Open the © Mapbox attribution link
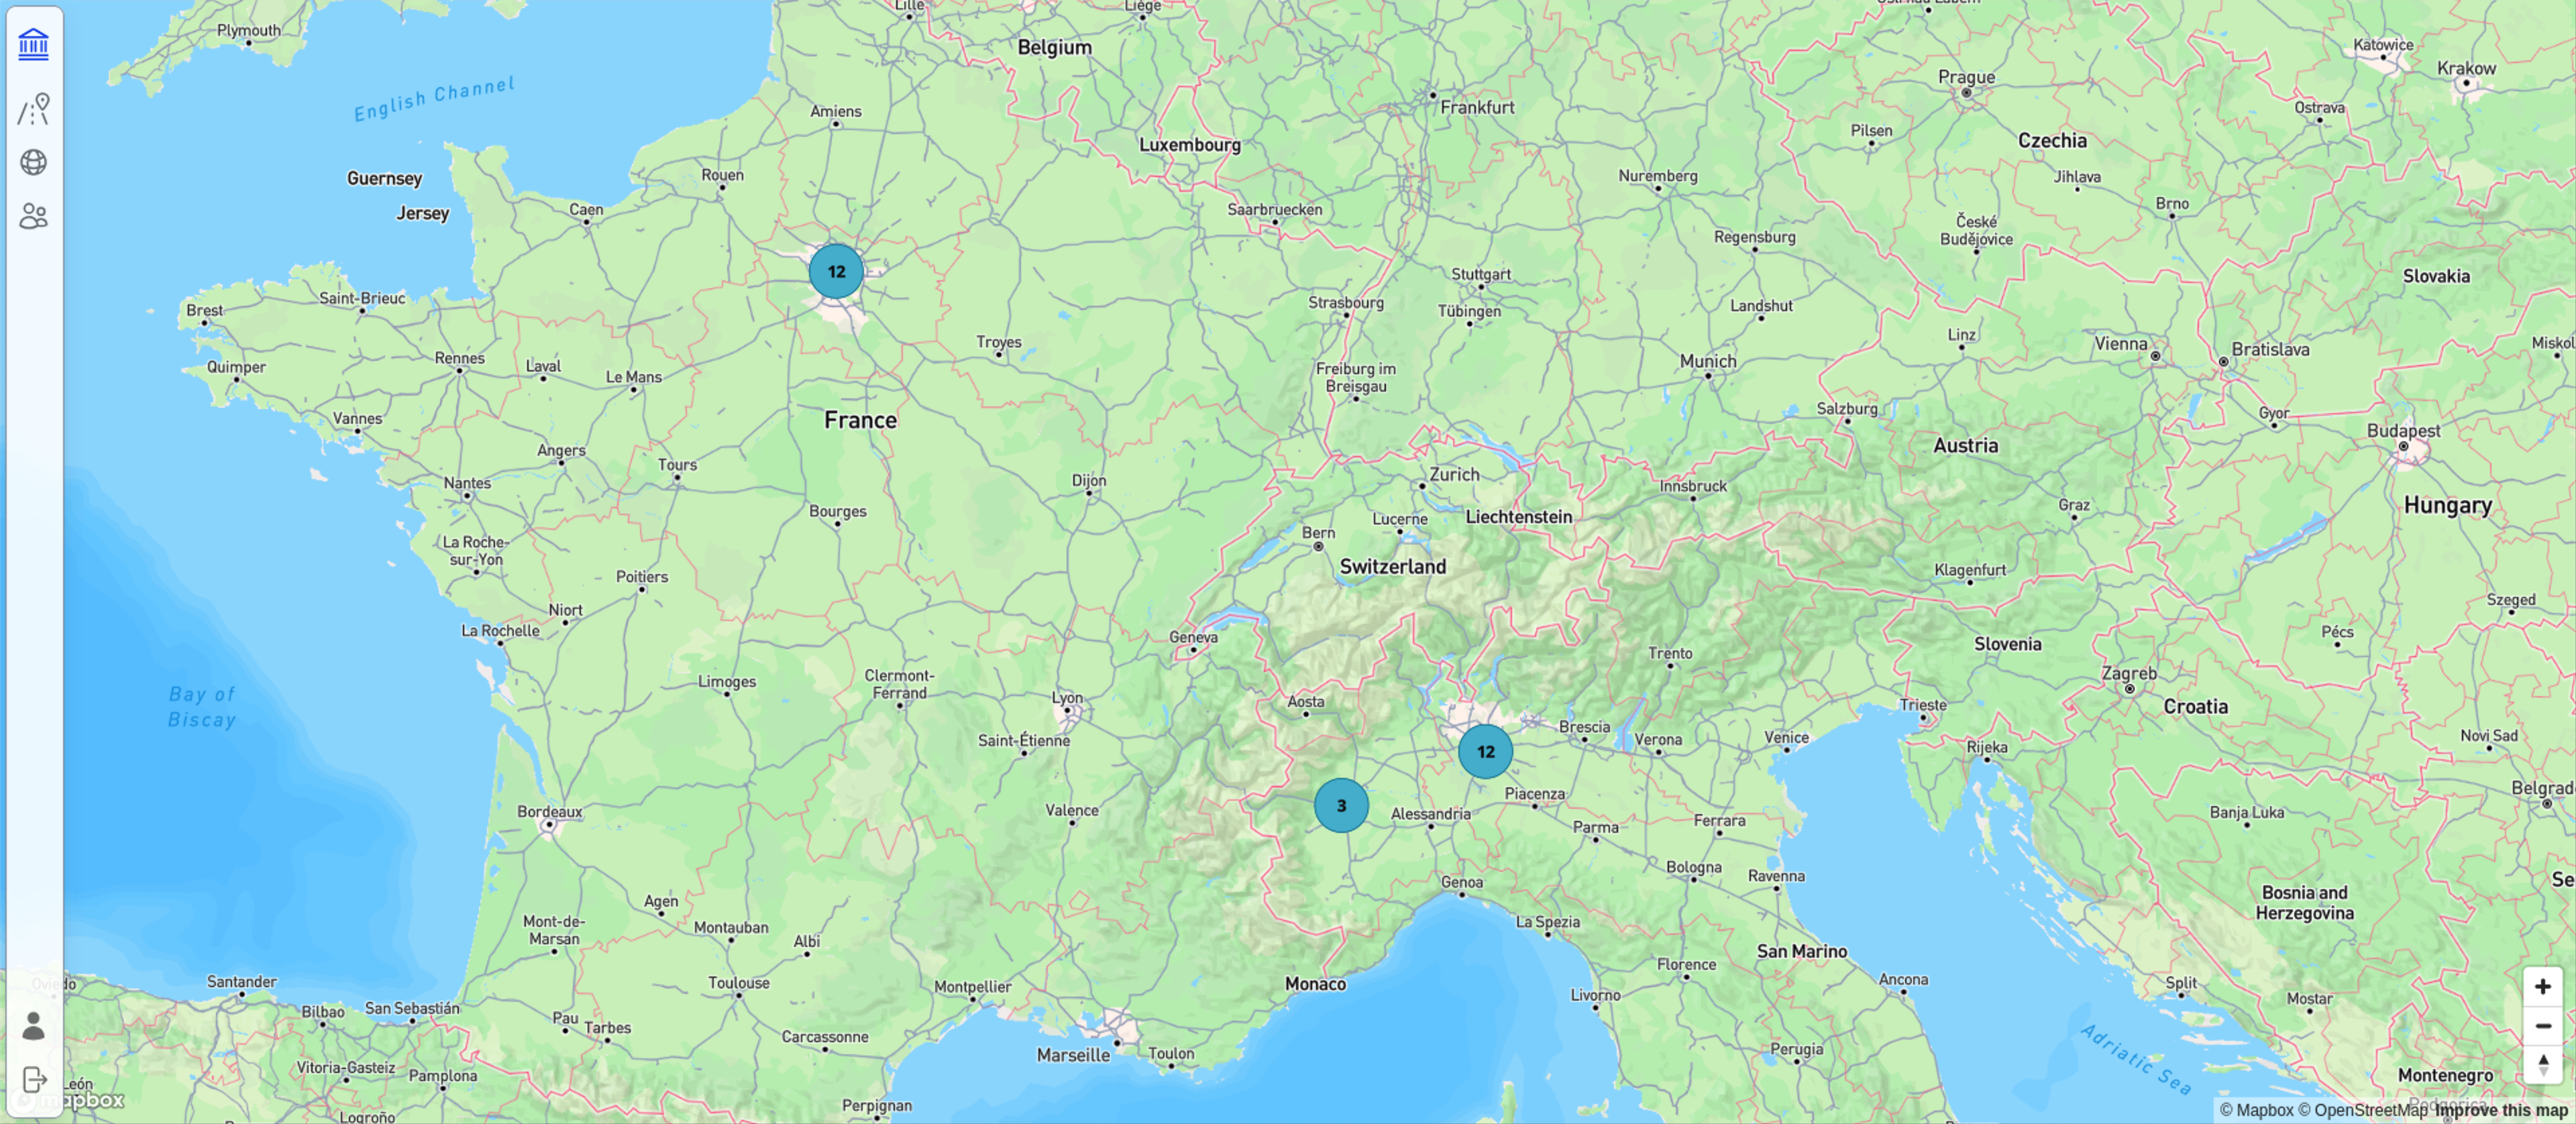Screen dimensions: 2576x1124 [2256, 1110]
